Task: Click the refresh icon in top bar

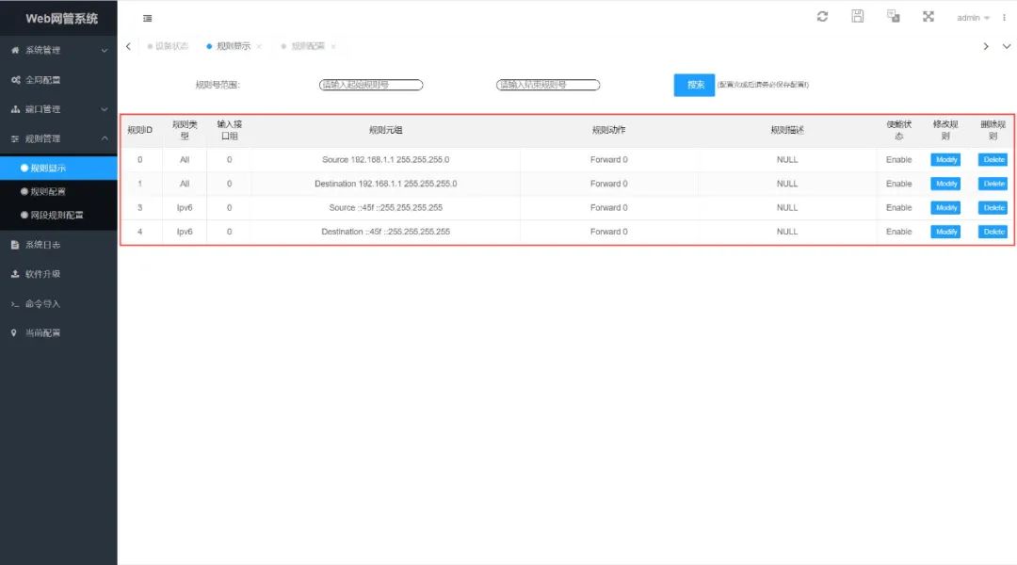Action: tap(822, 17)
